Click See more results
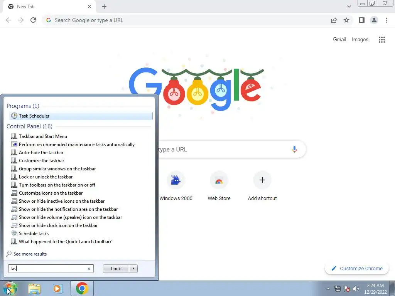 pos(27,254)
